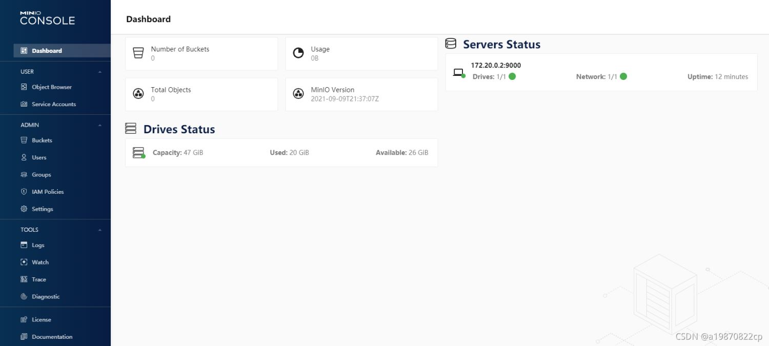
Task: Click the Used 20 GiB value
Action: pyautogui.click(x=289, y=152)
